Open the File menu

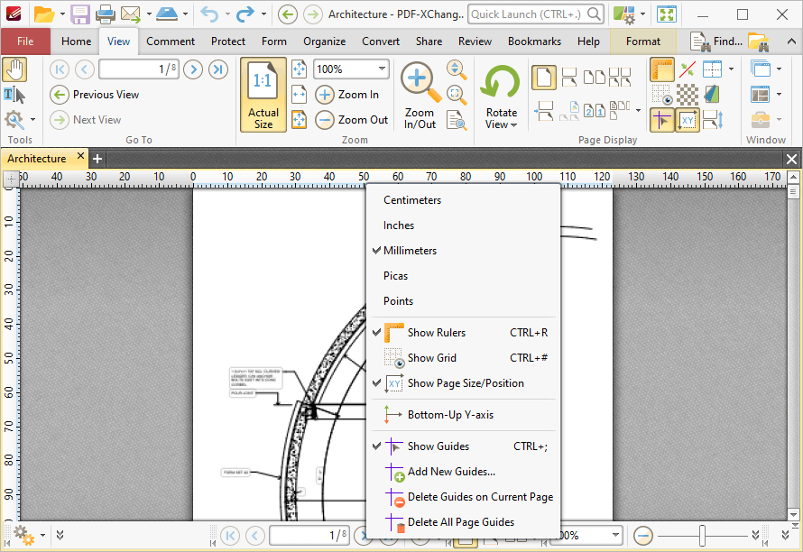click(25, 41)
